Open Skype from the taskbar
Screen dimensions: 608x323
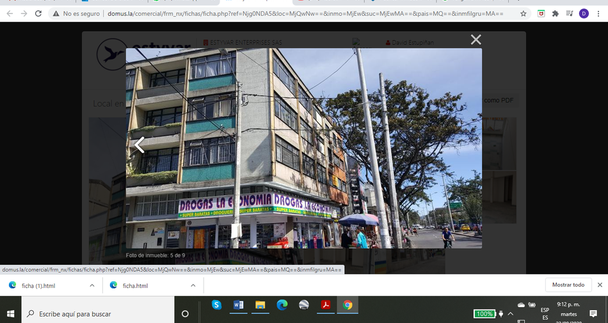(216, 305)
